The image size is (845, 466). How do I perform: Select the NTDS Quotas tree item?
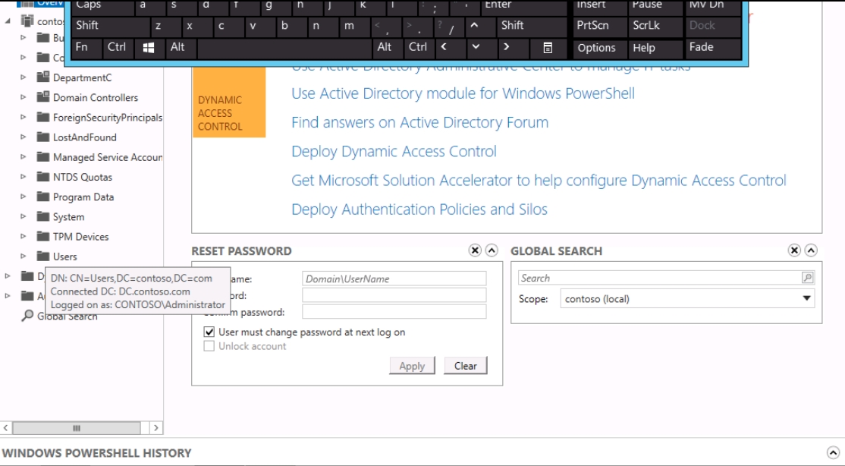pyautogui.click(x=82, y=178)
